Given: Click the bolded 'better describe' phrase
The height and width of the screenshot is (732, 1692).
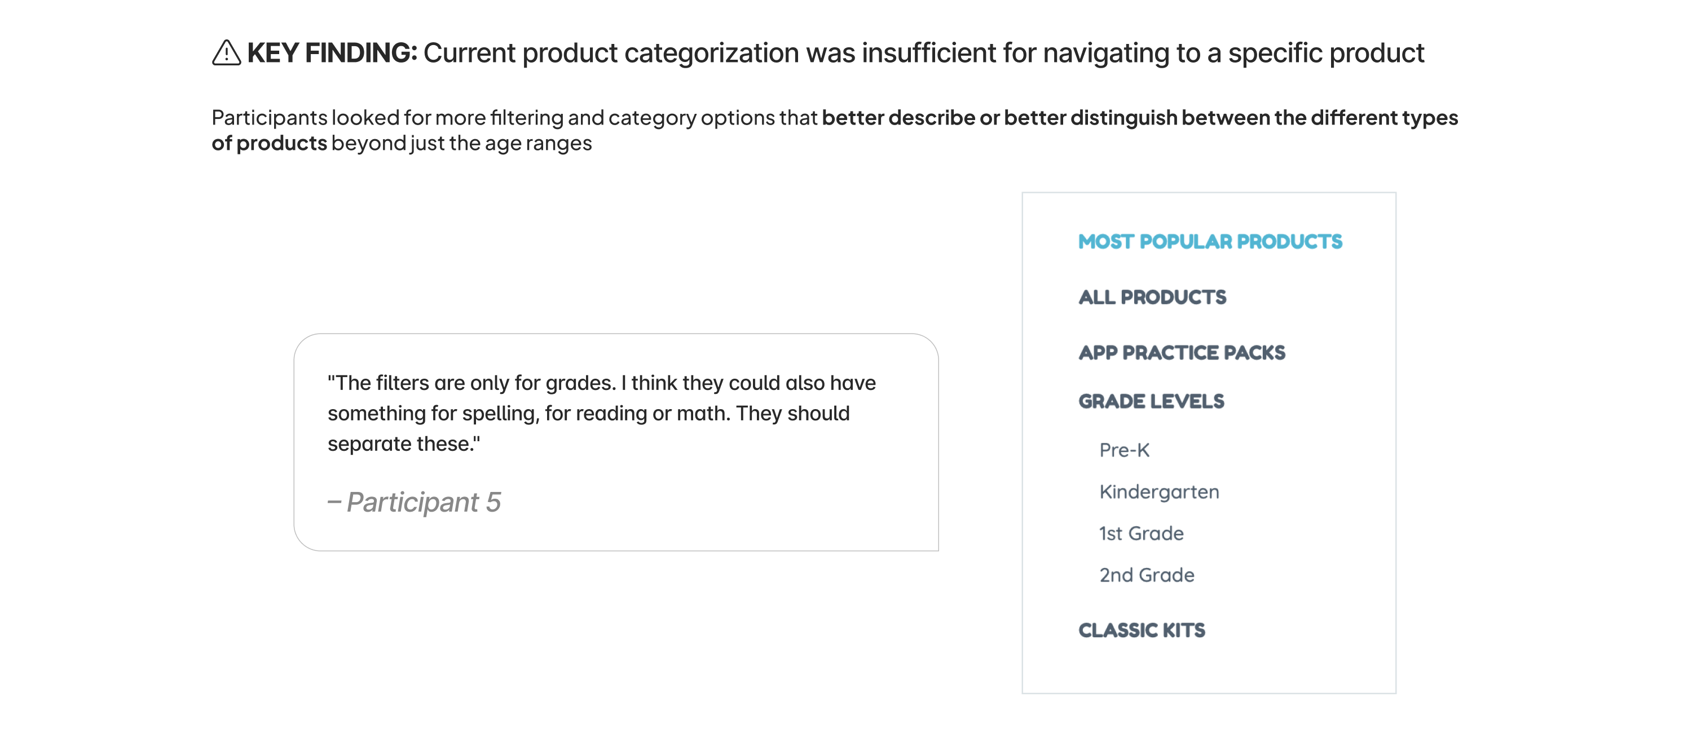Looking at the screenshot, I should tap(898, 118).
